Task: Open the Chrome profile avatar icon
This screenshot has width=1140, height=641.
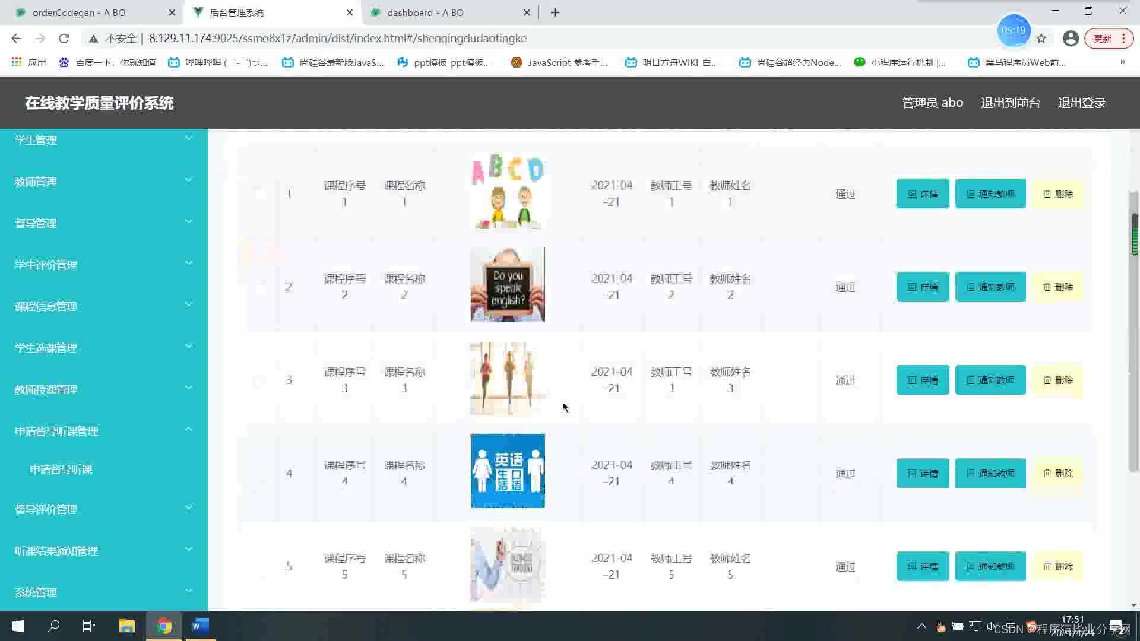Action: tap(1071, 39)
